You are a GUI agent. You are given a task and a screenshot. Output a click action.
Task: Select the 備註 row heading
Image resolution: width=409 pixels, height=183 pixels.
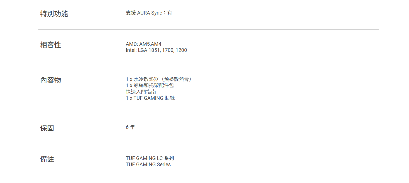47,159
